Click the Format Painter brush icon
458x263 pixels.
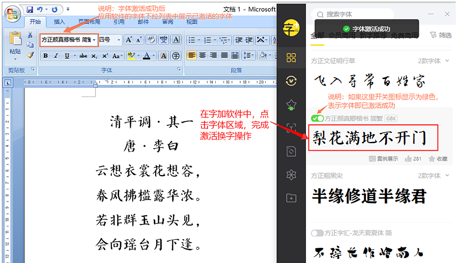click(x=30, y=54)
